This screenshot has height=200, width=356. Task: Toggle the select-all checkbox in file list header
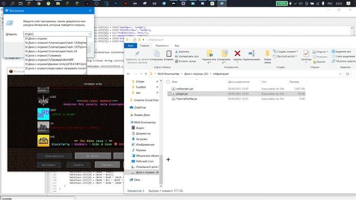pos(168,82)
